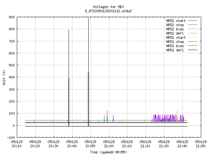
Task: Click the 'NPD1 stop' legend label
Action: point(175,42)
